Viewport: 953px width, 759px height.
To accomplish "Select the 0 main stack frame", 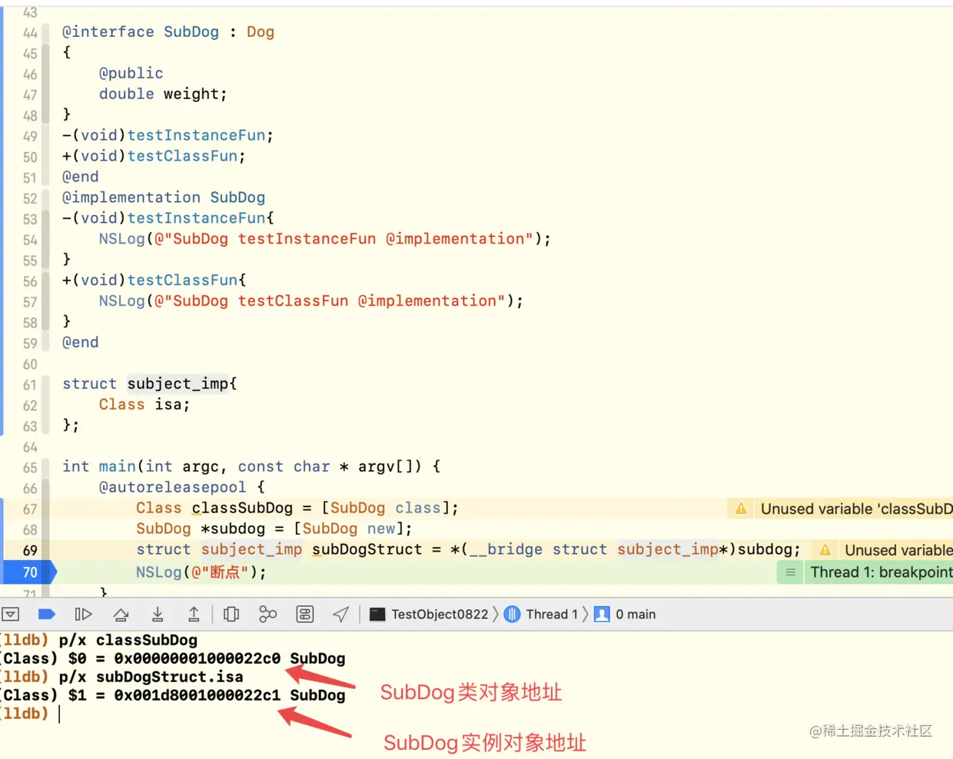I will pos(626,614).
